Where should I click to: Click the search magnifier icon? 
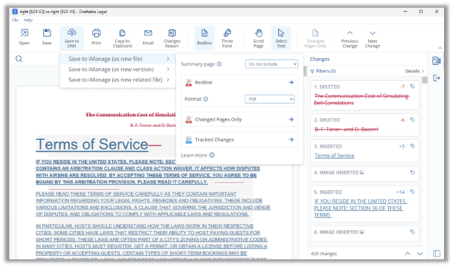tap(19, 59)
